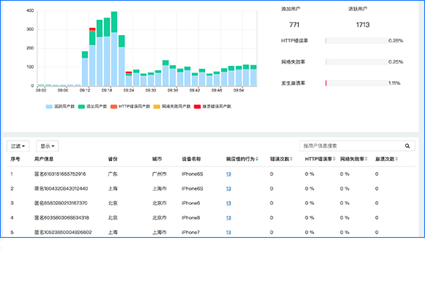Select user row 匿名6103151655752916

click(210, 174)
